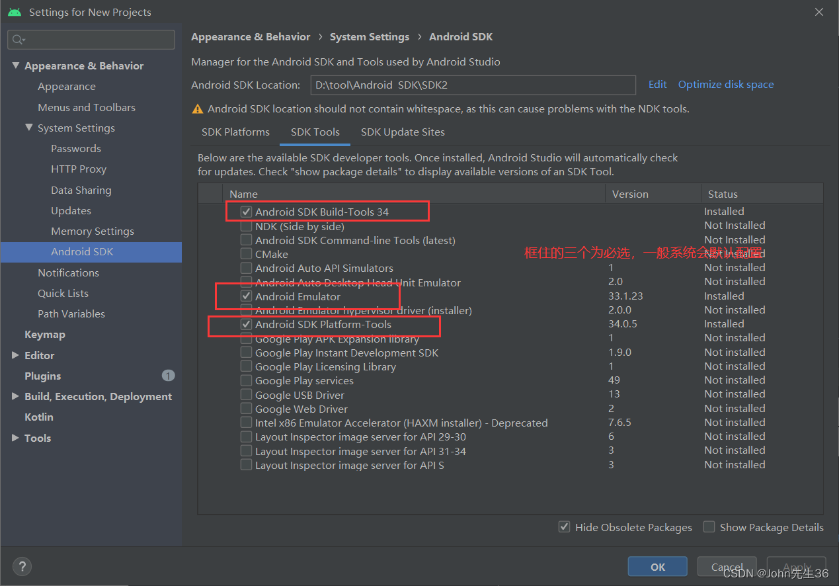Image resolution: width=839 pixels, height=586 pixels.
Task: Click the help question mark icon
Action: pyautogui.click(x=22, y=567)
